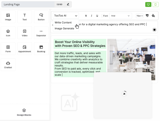The image size is (160, 121).
Task: Open the TooToo AI dropdown
Action: click(66, 16)
